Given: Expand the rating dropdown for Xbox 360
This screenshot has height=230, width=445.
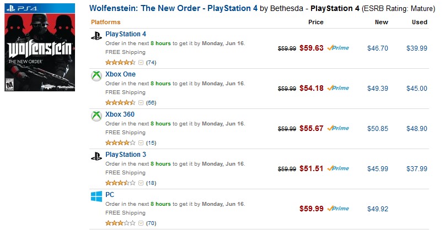Looking at the screenshot, I should [141, 143].
